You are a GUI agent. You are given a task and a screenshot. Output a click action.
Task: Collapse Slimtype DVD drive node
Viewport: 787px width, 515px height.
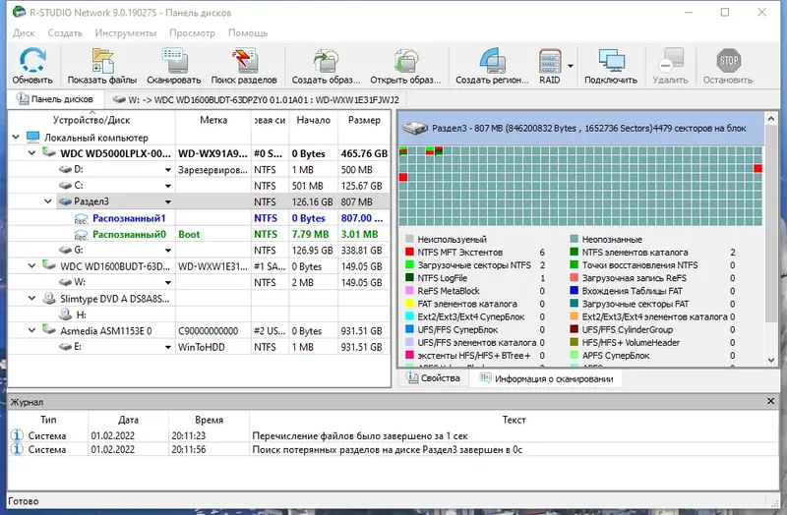[x=32, y=299]
